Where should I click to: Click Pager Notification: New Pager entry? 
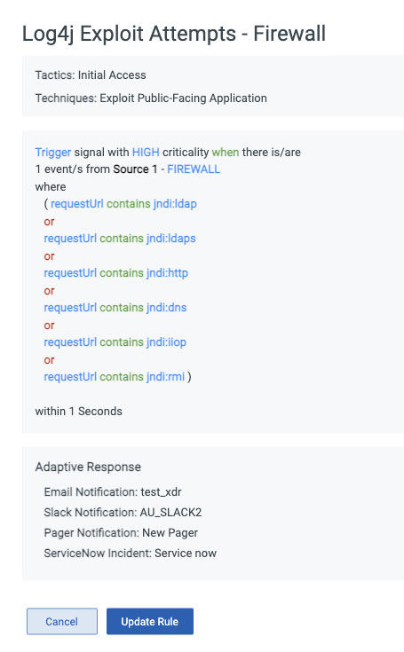pyautogui.click(x=121, y=532)
